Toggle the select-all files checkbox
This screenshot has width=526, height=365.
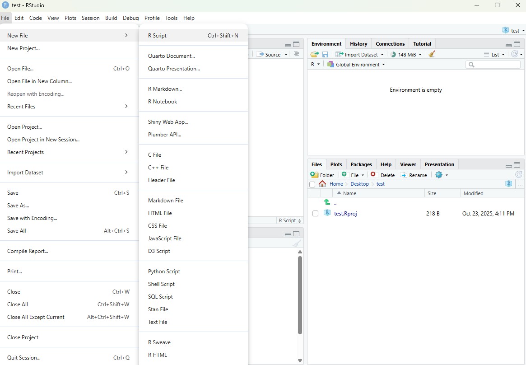312,184
